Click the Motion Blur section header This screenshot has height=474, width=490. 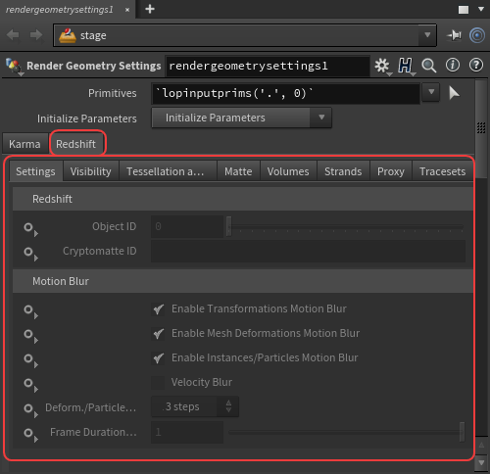click(243, 281)
